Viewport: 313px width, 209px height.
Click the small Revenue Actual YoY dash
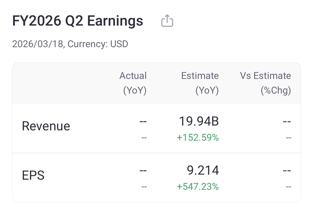[144, 138]
